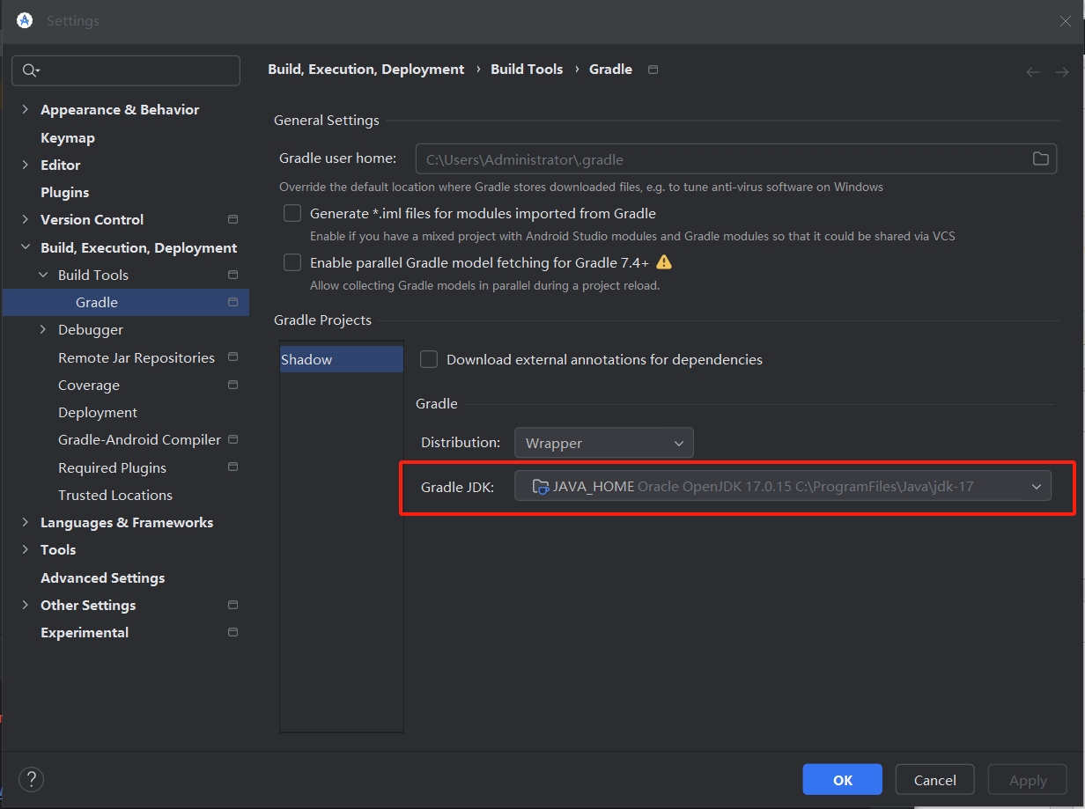
Task: Confirm settings with OK button
Action: [x=842, y=780]
